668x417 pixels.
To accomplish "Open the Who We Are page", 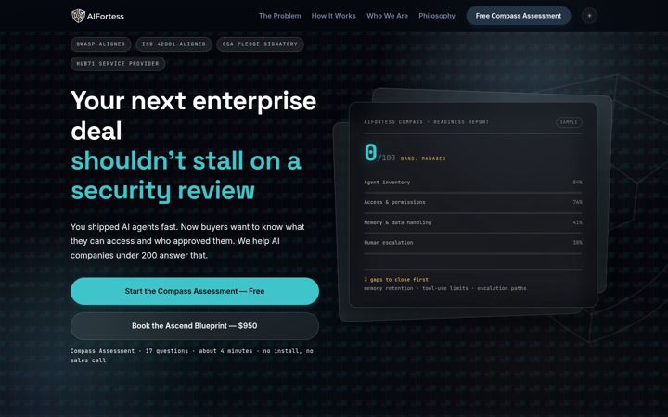I will (x=387, y=16).
